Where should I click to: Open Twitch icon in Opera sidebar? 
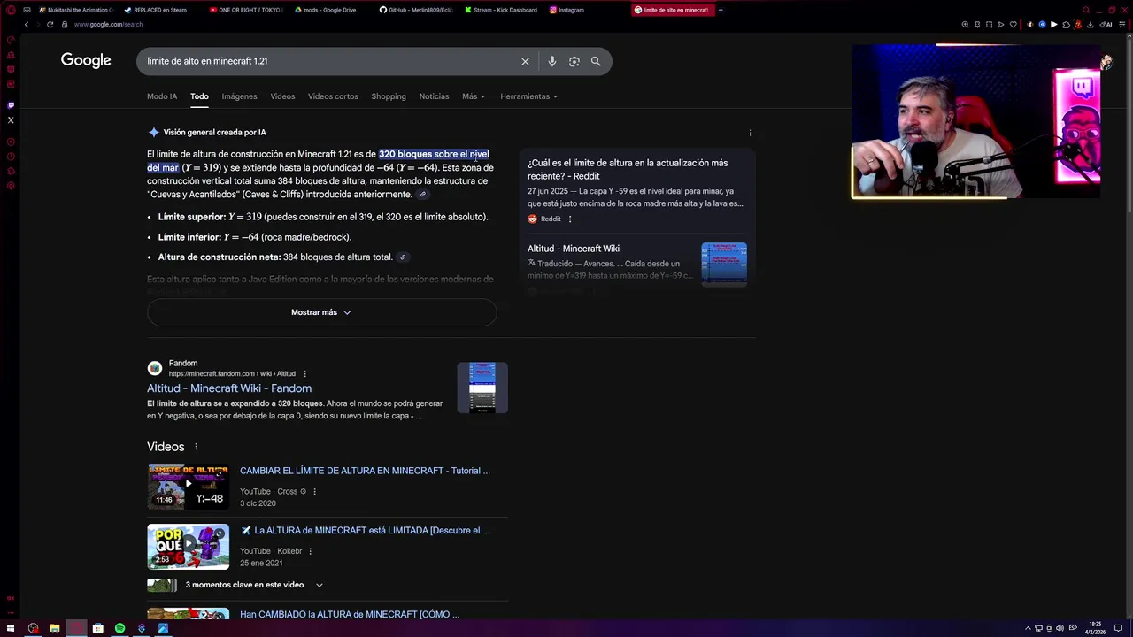coord(11,105)
